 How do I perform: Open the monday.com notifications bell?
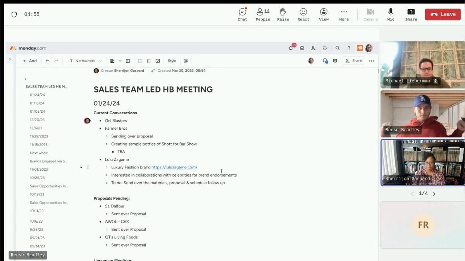291,48
